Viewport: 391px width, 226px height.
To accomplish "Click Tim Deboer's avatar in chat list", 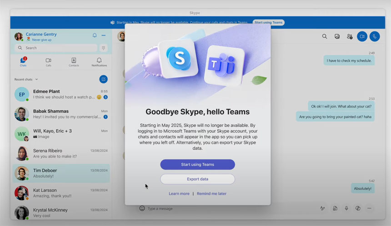I will pyautogui.click(x=22, y=173).
